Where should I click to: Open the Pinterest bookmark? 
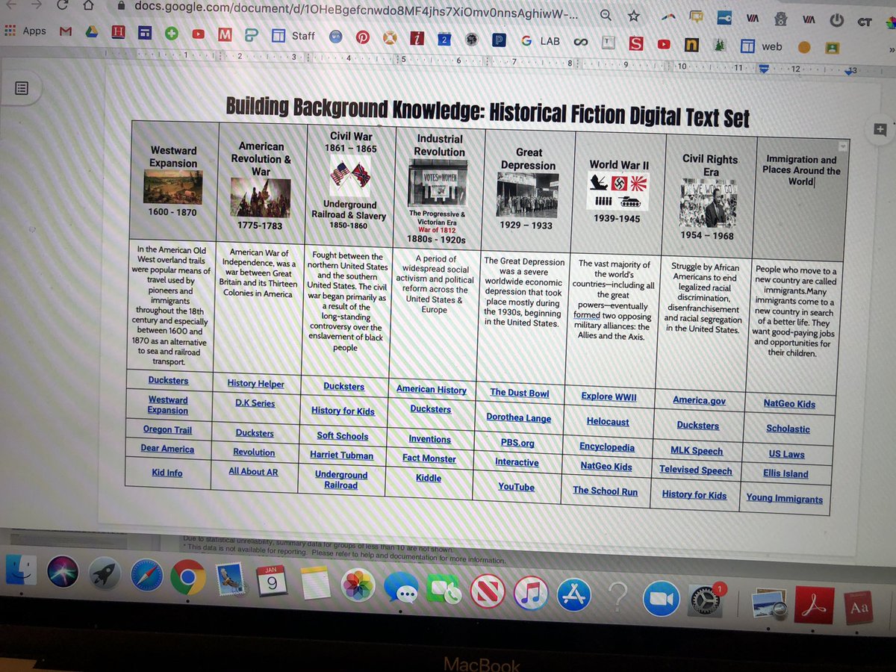pyautogui.click(x=364, y=39)
